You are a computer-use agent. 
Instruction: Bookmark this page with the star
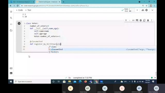click(146, 6)
